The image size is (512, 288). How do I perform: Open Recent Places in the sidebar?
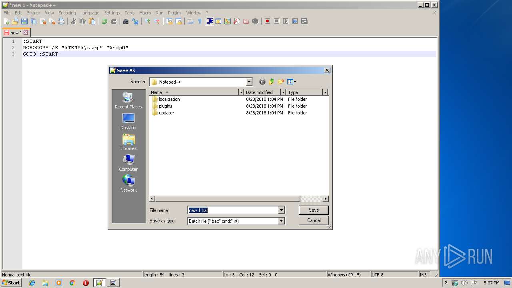(x=128, y=100)
